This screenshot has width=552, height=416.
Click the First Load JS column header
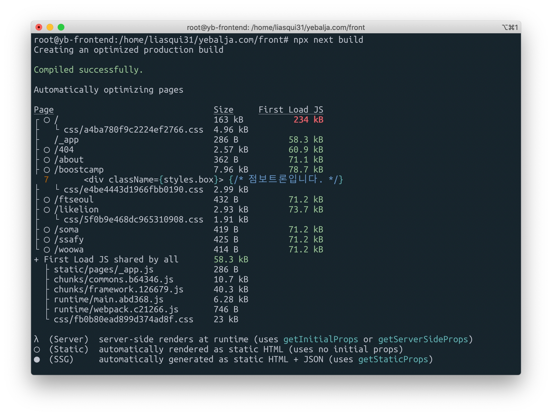pos(291,110)
